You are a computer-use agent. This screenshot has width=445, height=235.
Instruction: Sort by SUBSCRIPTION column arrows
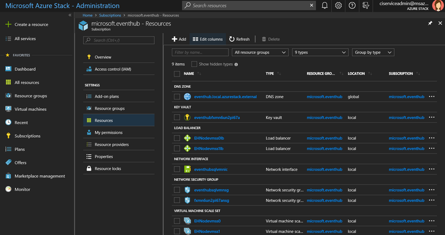tap(418, 74)
